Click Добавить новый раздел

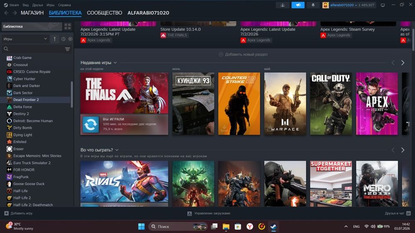243,54
